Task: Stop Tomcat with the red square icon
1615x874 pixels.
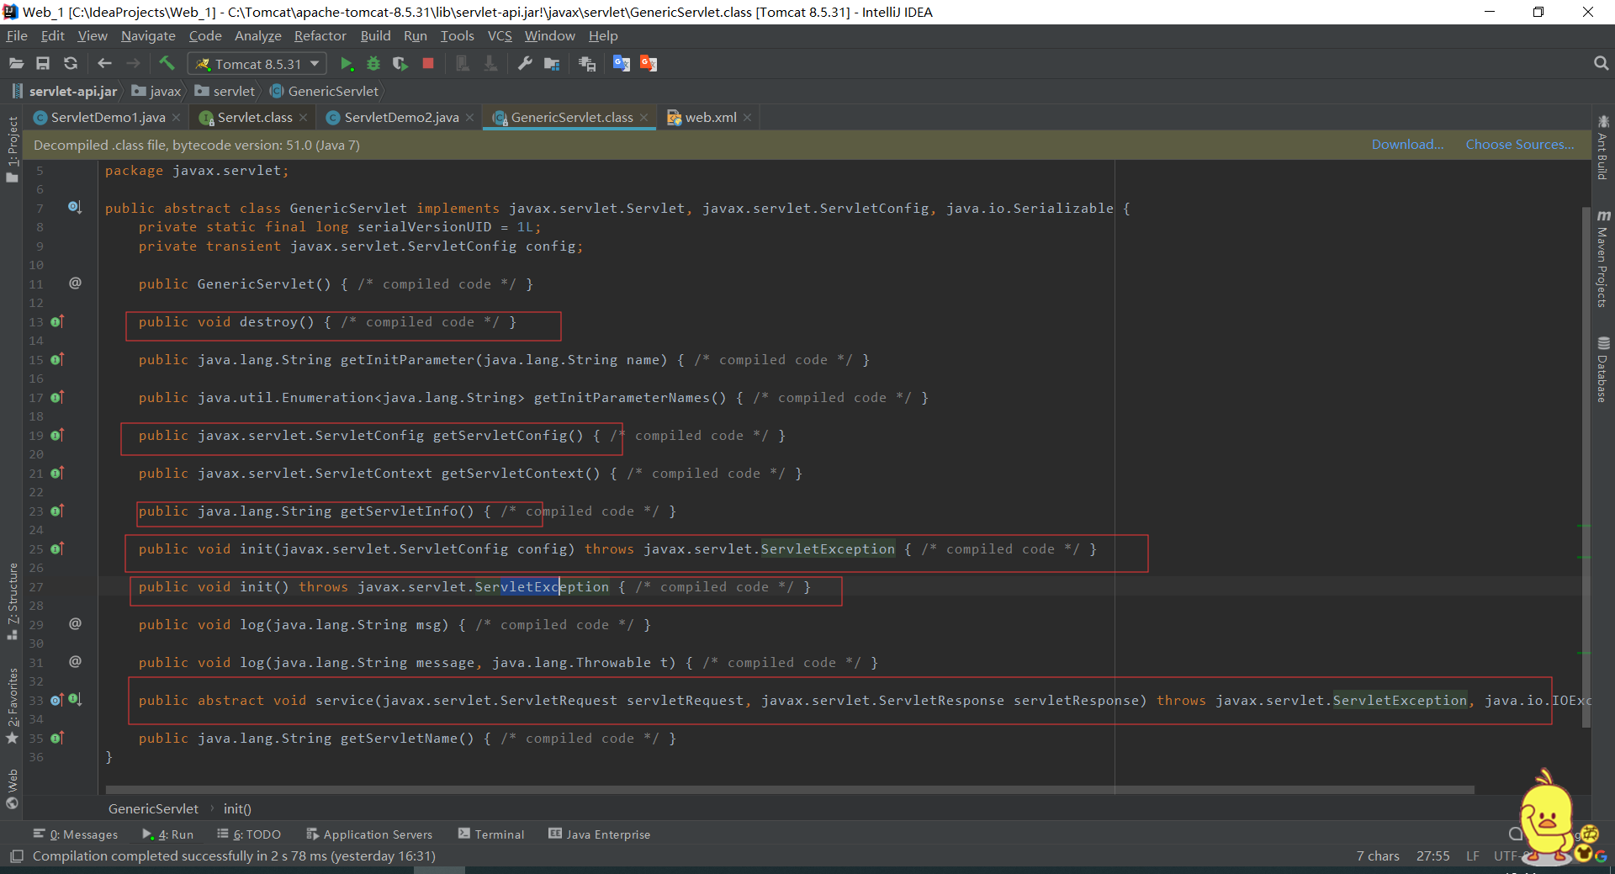Action: [x=427, y=63]
